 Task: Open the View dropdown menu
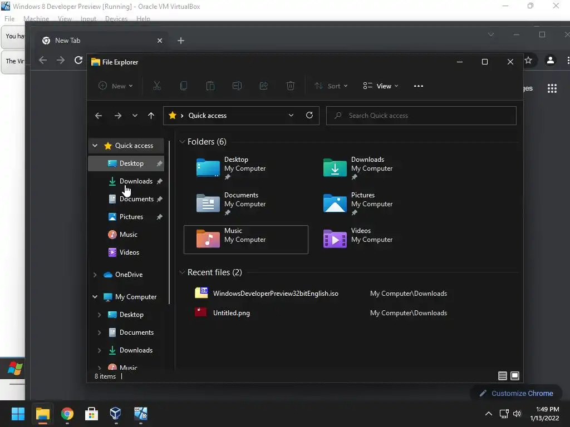(x=381, y=86)
